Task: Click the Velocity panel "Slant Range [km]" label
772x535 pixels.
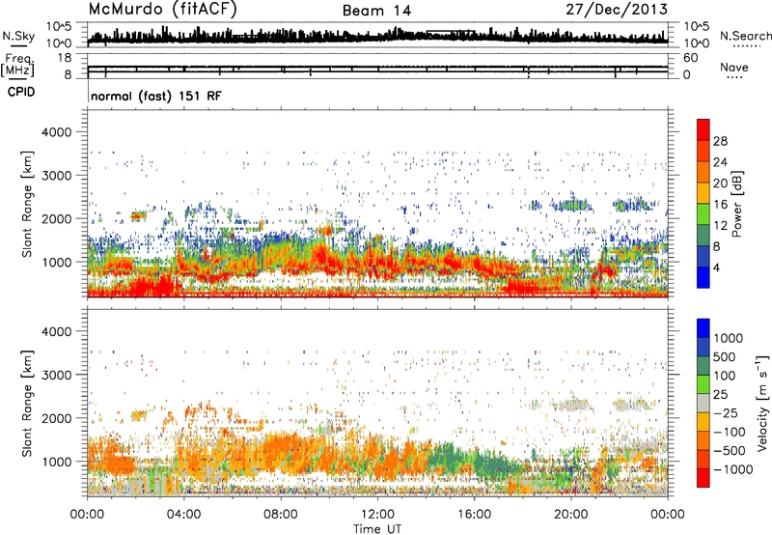Action: click(27, 403)
